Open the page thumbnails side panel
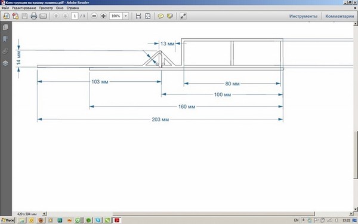 5,27
